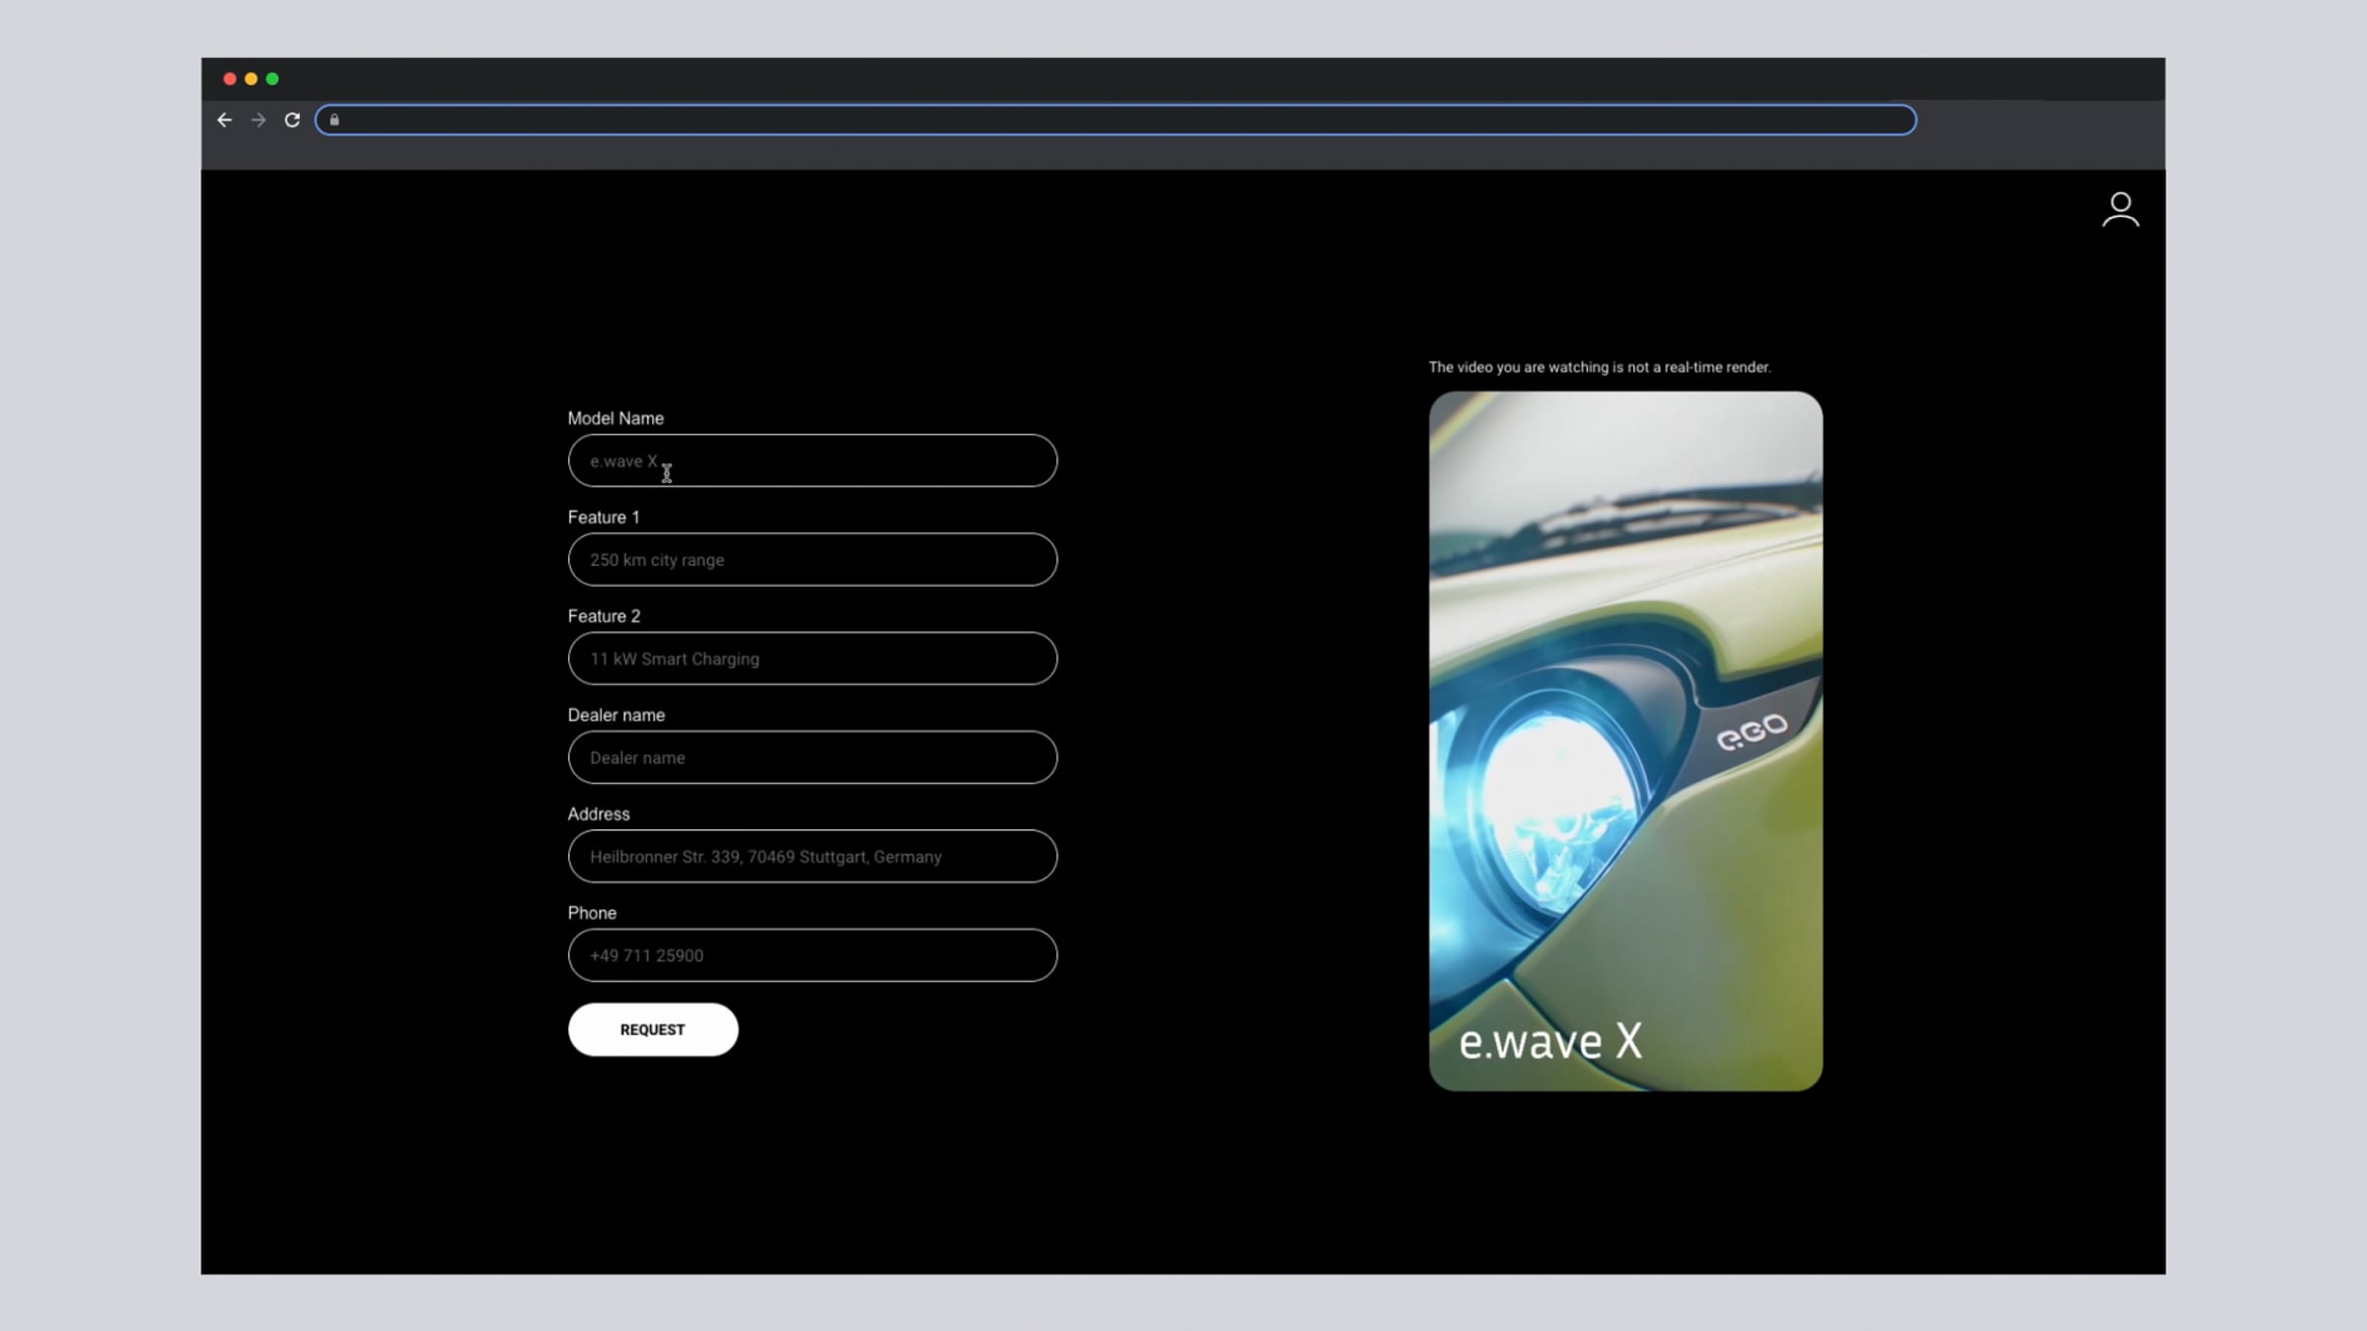Select the Feature 2 text box
2367x1331 pixels.
[x=812, y=659]
